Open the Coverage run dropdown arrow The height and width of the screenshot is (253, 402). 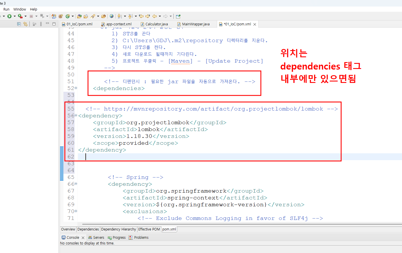(x=25, y=16)
